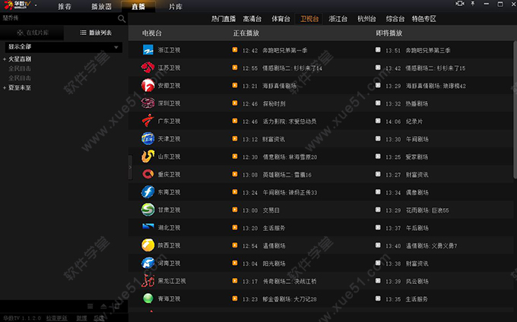
Task: Click the eject/open file icon at sidebar bottom
Action: [103, 306]
